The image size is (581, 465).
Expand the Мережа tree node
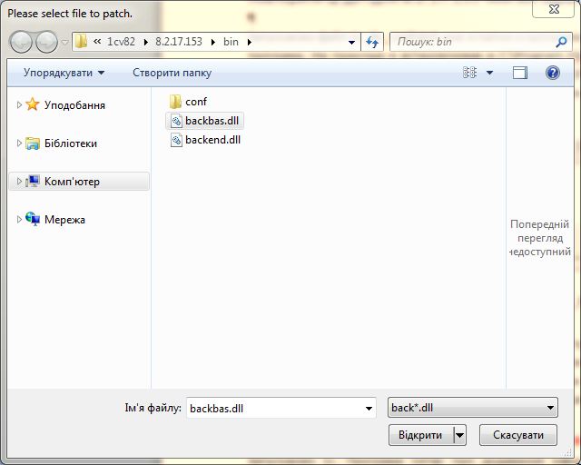click(x=19, y=220)
